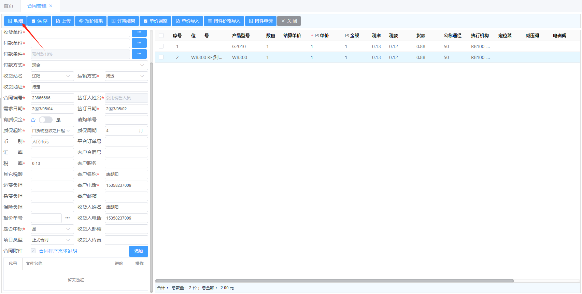This screenshot has width=582, height=294.
Task: Toggle the 有质保金 switch
Action: click(45, 120)
